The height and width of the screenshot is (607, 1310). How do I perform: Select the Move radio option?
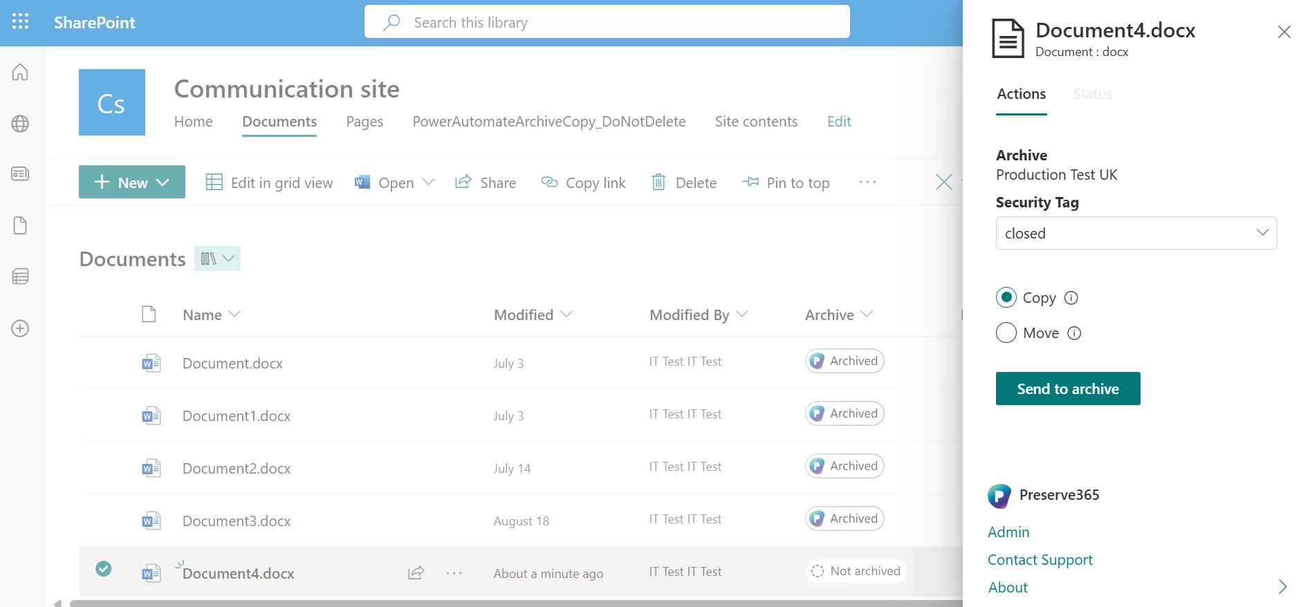pyautogui.click(x=1006, y=333)
